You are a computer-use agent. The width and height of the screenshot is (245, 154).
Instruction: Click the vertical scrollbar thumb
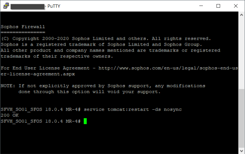(x=241, y=118)
